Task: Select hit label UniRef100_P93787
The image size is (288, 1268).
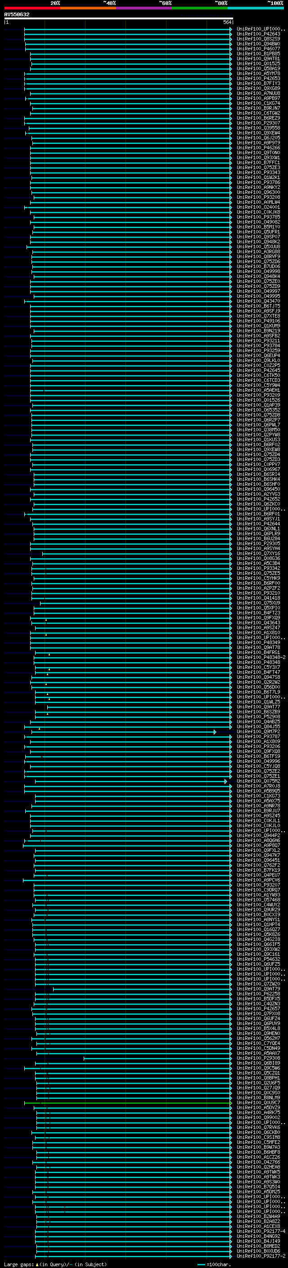Action: coord(258,737)
